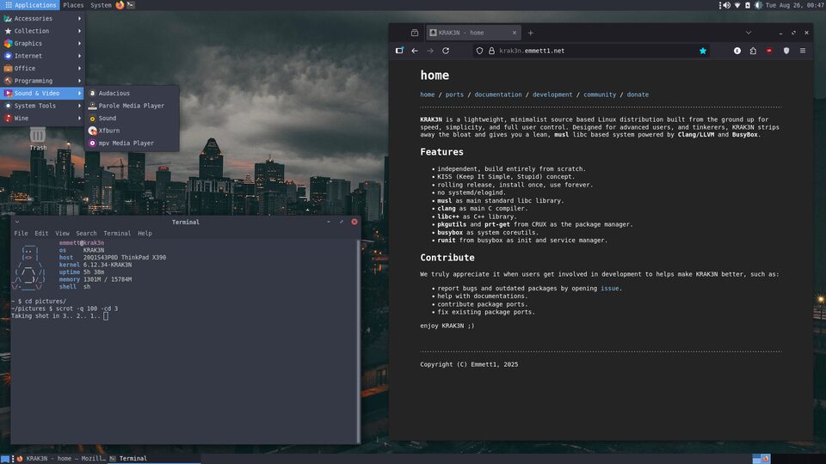Launch terminal from the top panel icon
The width and height of the screenshot is (826, 464).
click(x=131, y=5)
